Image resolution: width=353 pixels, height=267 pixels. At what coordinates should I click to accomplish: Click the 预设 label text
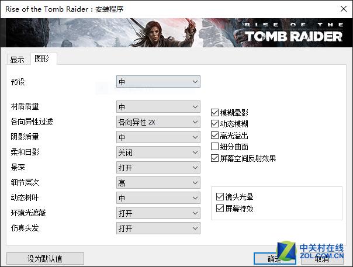(18, 82)
